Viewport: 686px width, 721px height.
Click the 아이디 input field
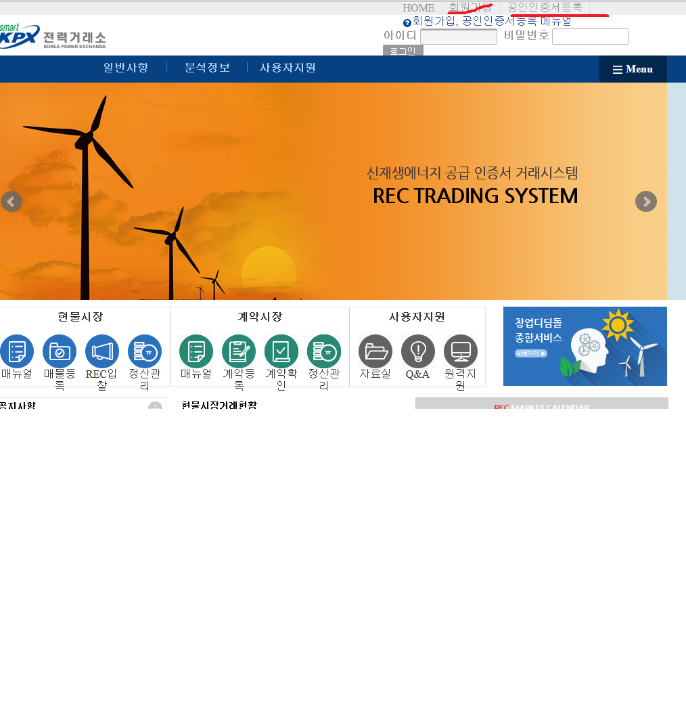458,37
